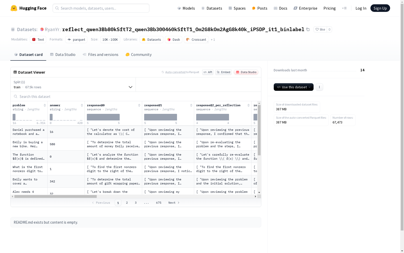The image size is (404, 253).
Task: Select the Datasets library tag
Action: click(x=151, y=39)
